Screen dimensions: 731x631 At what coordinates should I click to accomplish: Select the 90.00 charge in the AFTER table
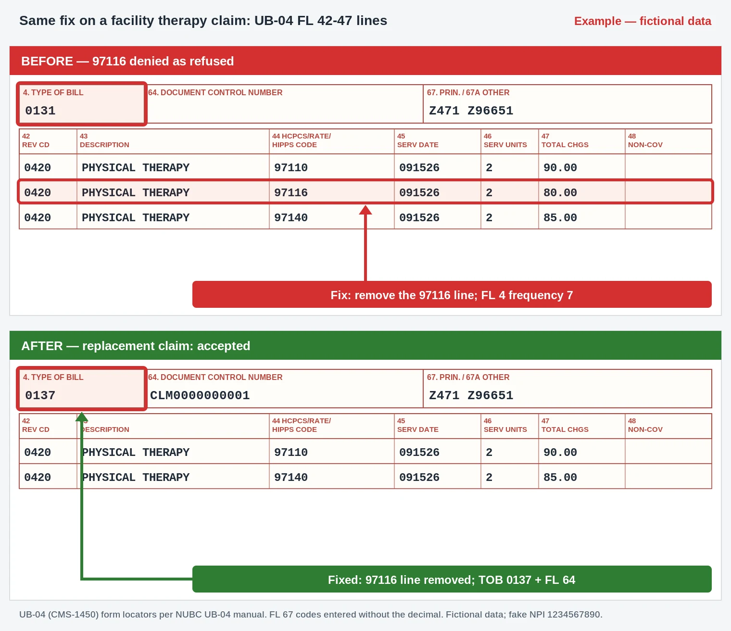pyautogui.click(x=560, y=453)
